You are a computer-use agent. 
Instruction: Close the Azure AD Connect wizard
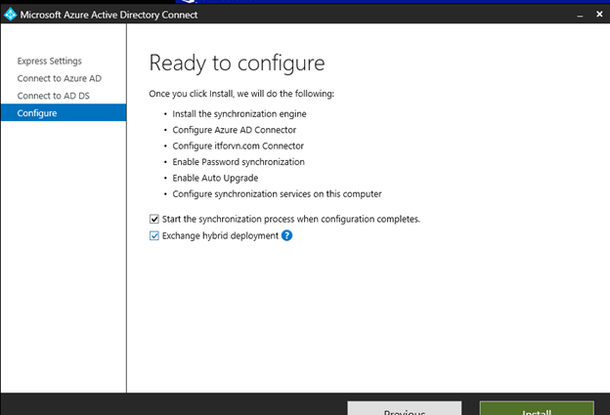[597, 15]
